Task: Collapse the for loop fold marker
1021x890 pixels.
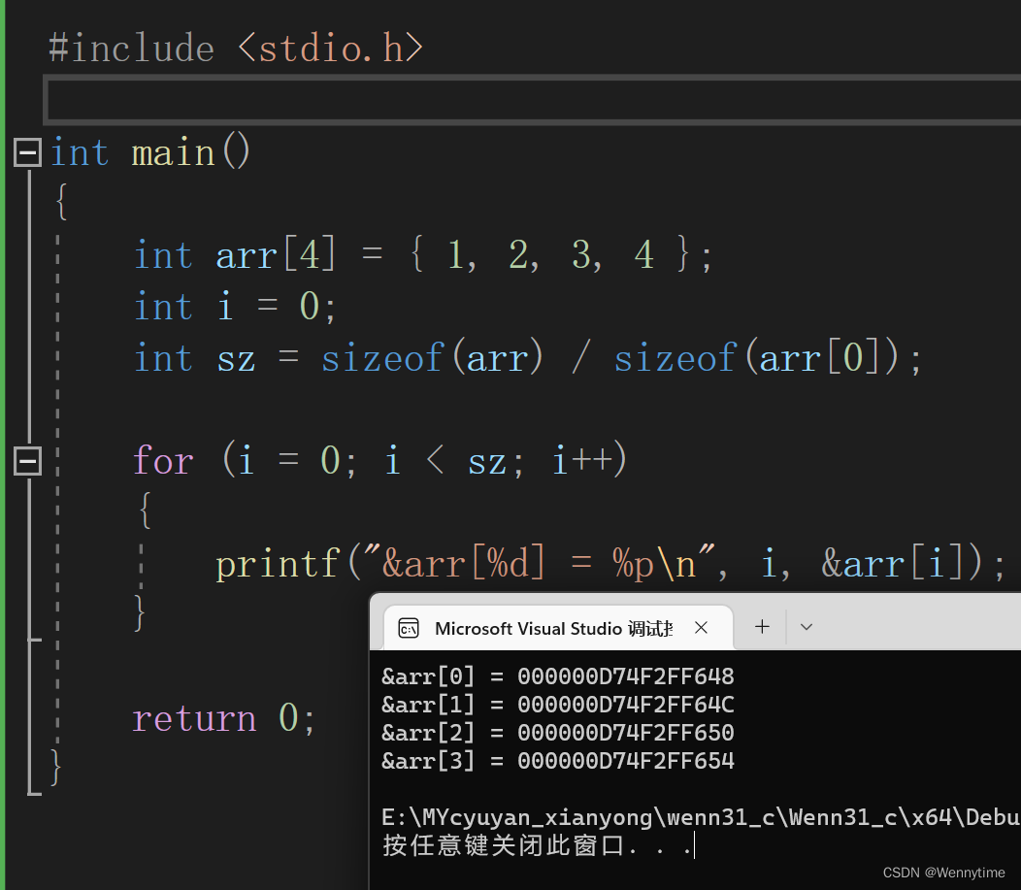Action: pos(27,461)
